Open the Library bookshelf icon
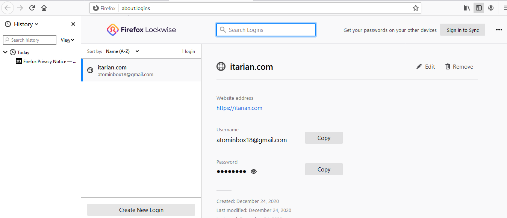Screen dimensions: 507x218 pos(467,8)
